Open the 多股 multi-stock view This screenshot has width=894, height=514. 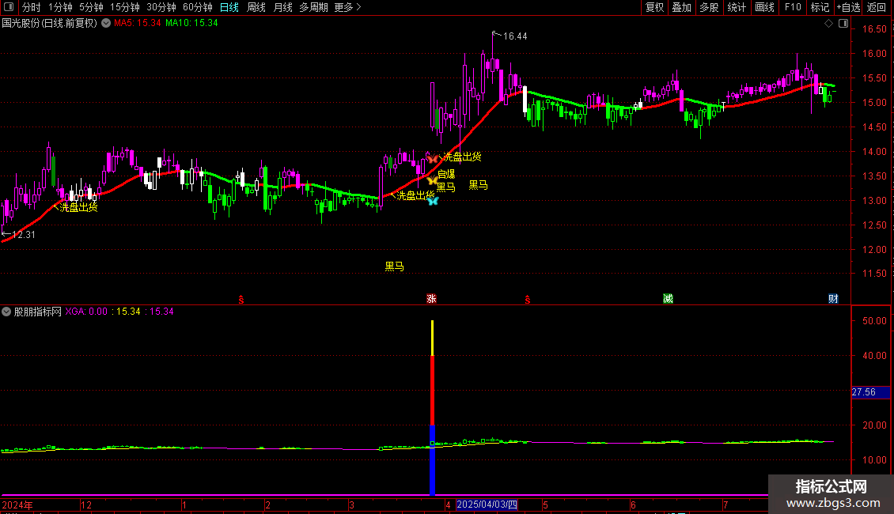pos(709,7)
